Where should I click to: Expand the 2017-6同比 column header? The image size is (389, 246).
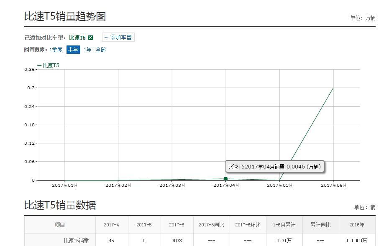click(211, 224)
